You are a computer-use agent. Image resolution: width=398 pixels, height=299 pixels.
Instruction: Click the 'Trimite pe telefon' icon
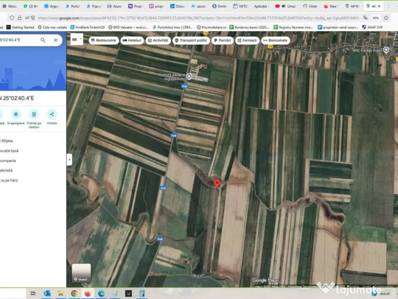(34, 114)
